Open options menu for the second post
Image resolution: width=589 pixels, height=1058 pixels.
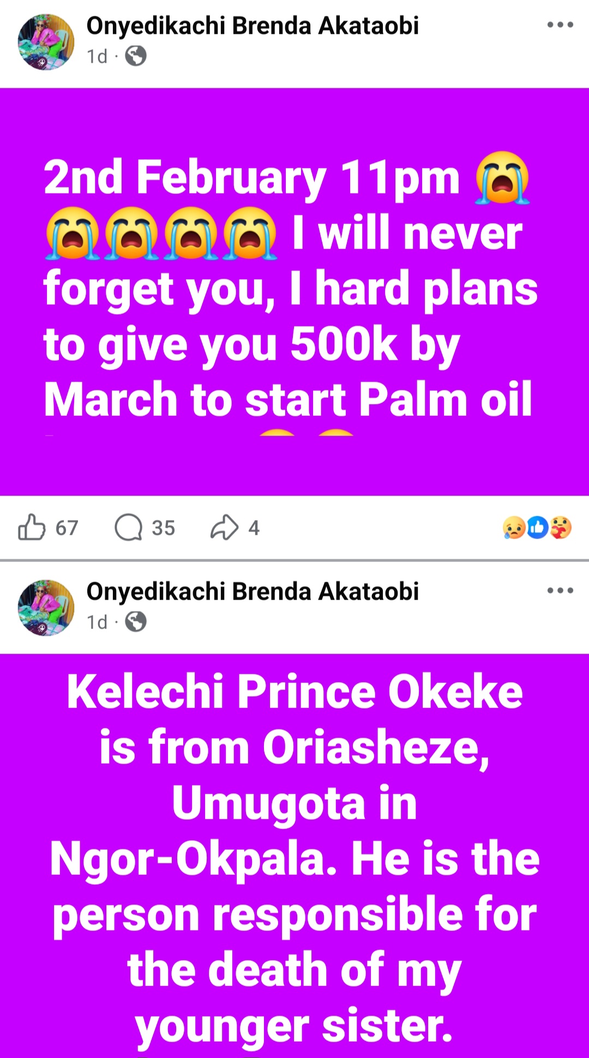pyautogui.click(x=560, y=591)
